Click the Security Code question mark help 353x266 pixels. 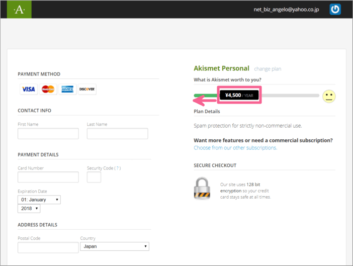pyautogui.click(x=118, y=168)
